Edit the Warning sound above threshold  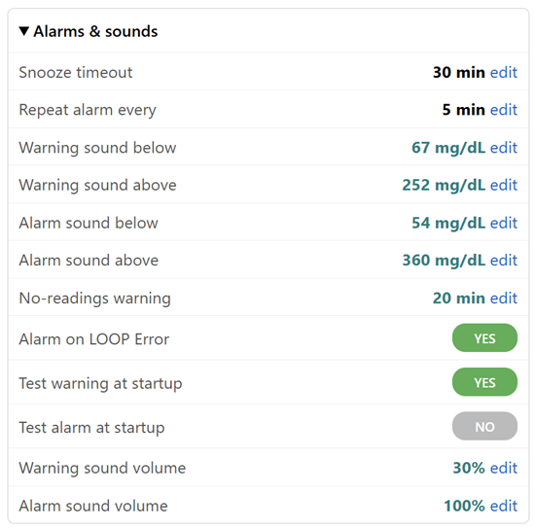point(504,185)
